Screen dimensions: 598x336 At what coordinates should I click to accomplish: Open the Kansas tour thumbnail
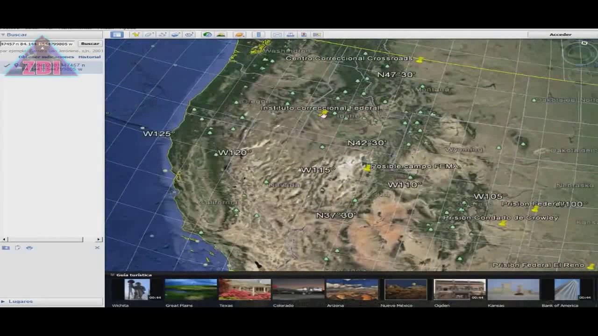[513, 289]
